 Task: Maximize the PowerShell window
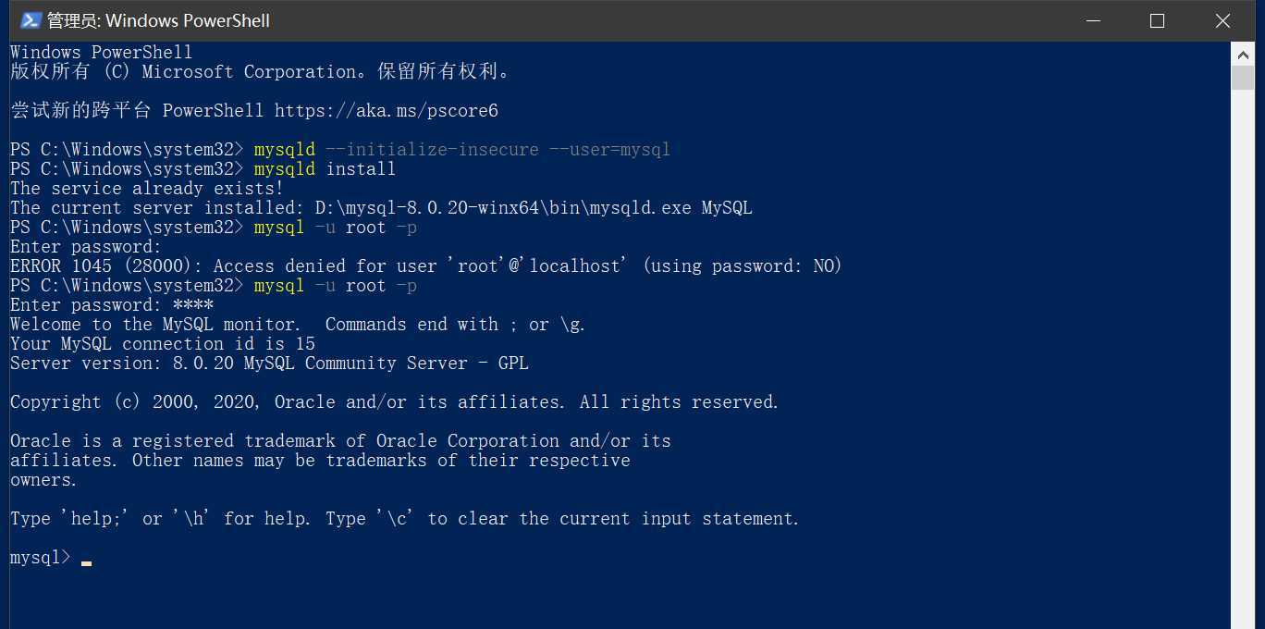(x=1157, y=20)
